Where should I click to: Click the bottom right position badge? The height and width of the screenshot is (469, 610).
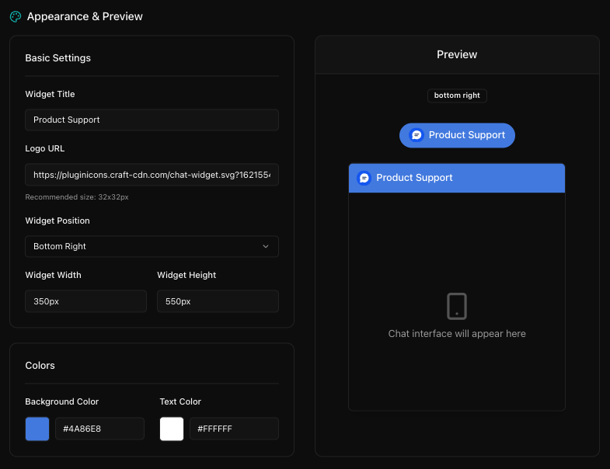pos(457,96)
